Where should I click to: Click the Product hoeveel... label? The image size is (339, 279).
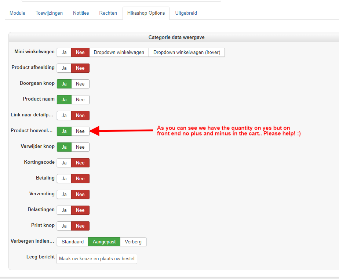pos(32,131)
